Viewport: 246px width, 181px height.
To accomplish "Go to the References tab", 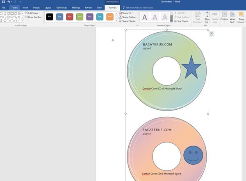I will coord(61,8).
